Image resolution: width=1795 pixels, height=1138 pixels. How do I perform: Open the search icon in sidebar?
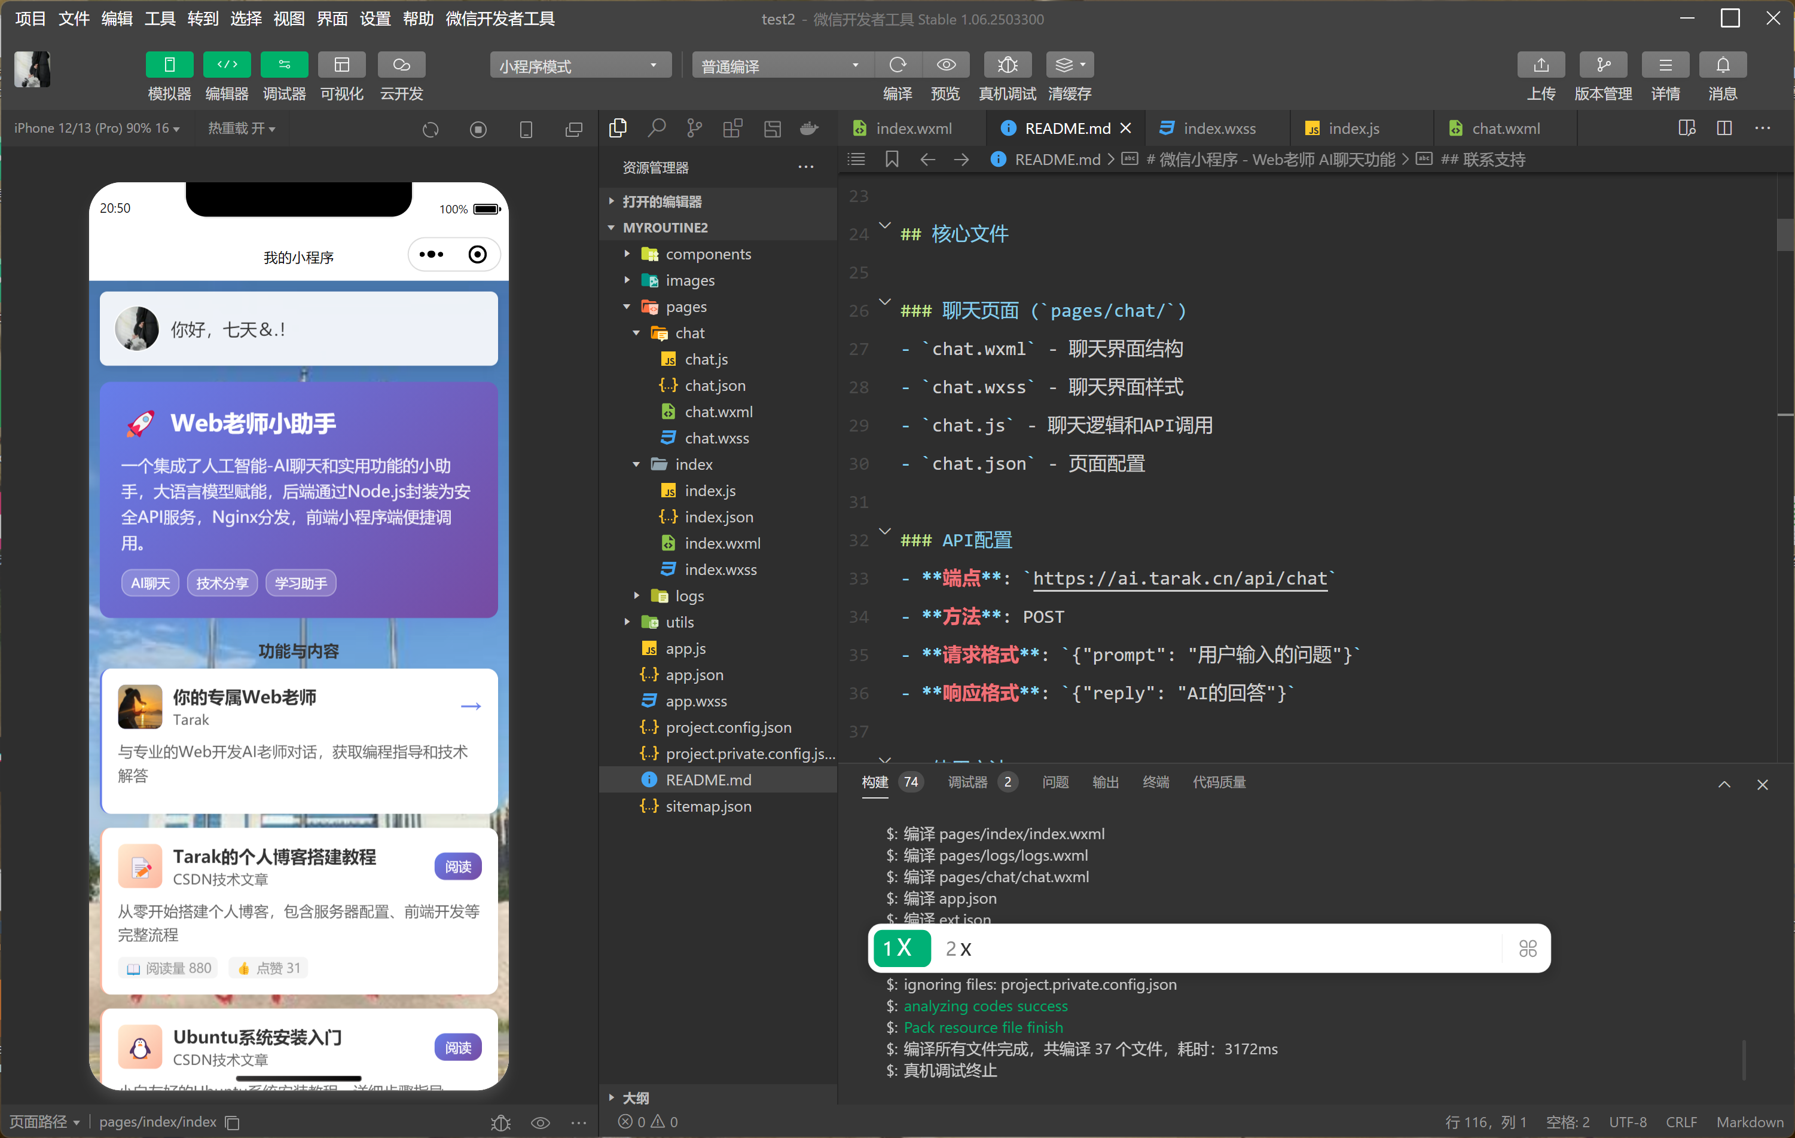tap(656, 128)
